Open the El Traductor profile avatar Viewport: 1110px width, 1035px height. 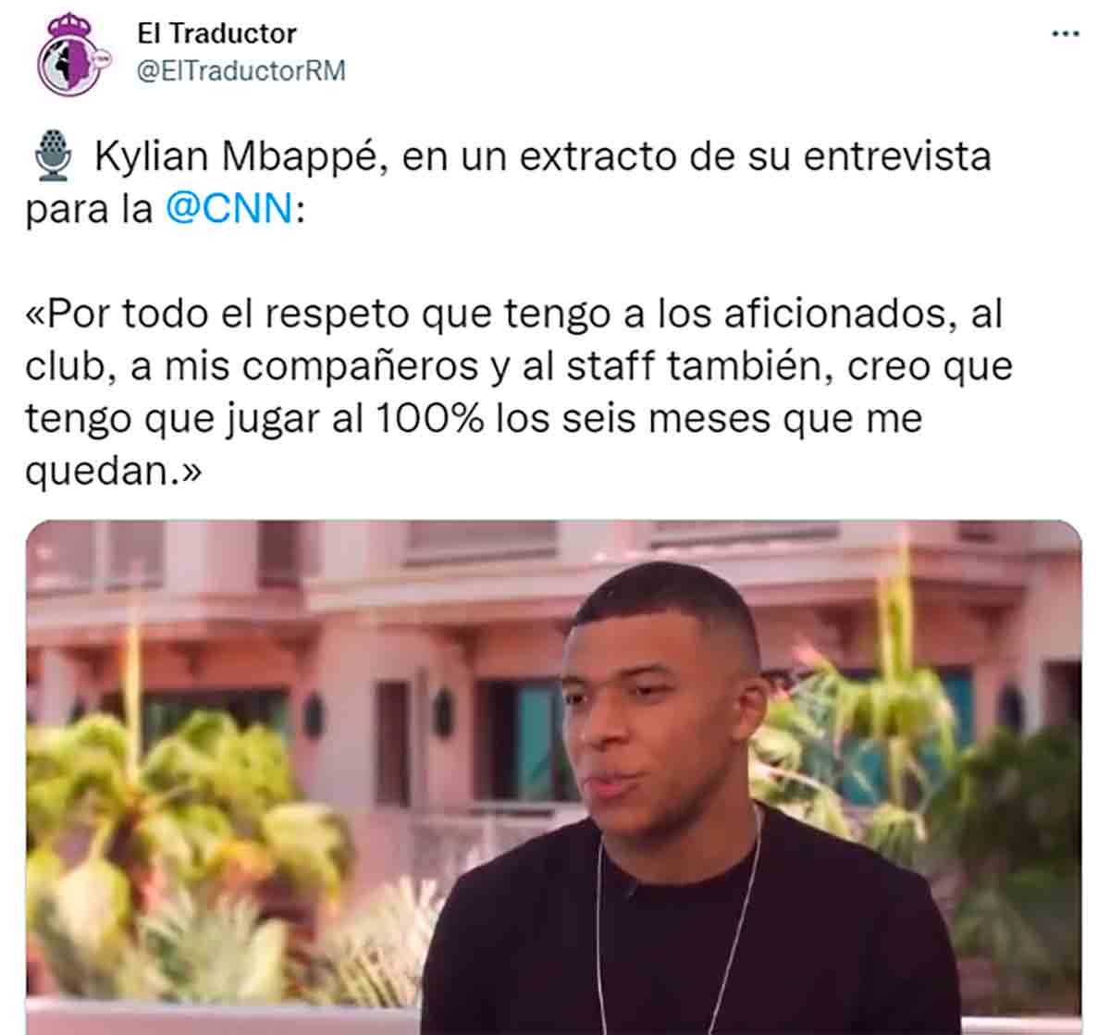pos(74,55)
